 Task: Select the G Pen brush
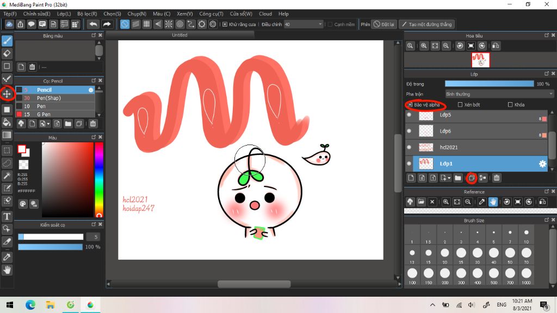tap(55, 114)
